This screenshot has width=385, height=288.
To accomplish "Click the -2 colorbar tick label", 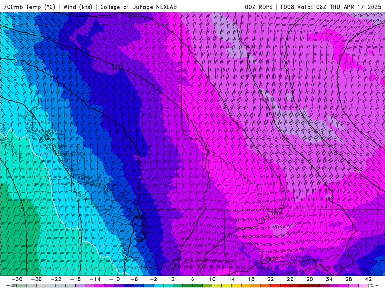I will 154,279.
